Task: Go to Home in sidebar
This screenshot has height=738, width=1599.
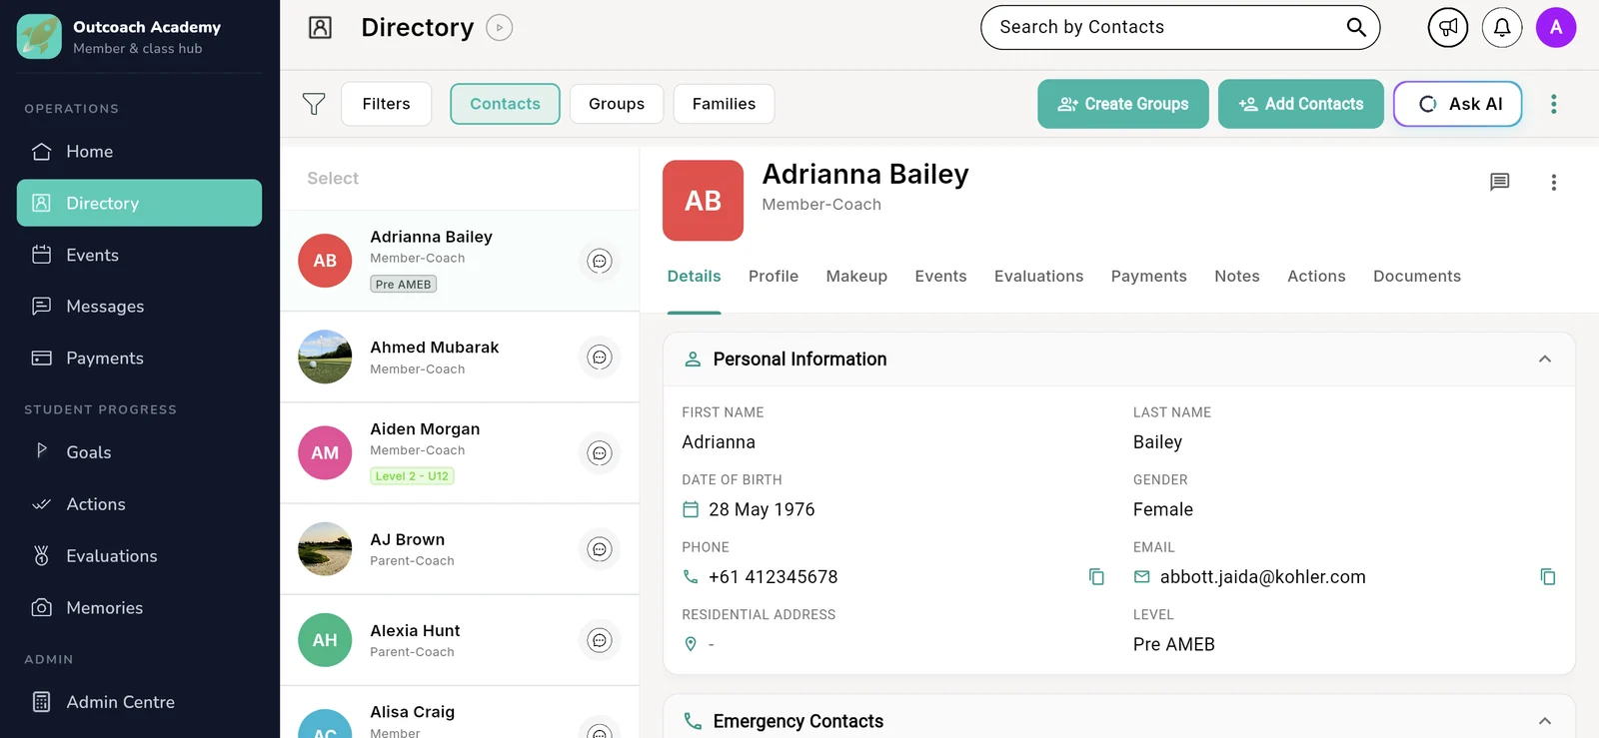Action: coord(139,152)
